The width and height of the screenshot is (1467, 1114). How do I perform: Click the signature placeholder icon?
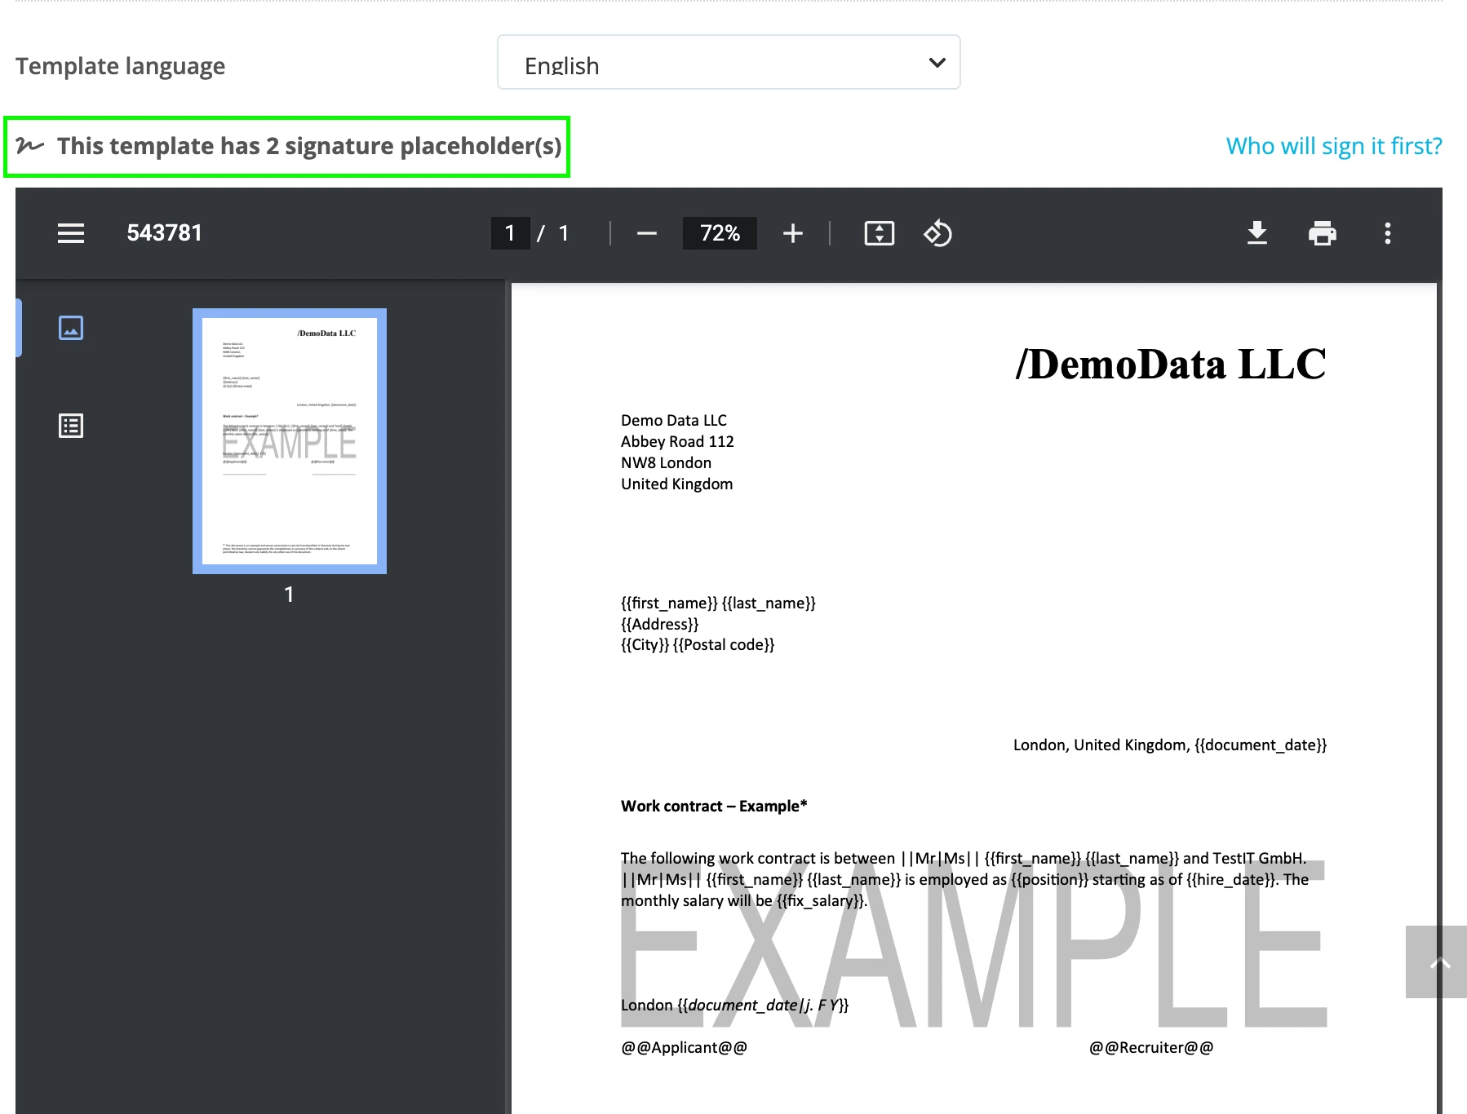click(30, 146)
